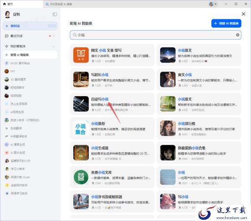Screen dimensions: 251x221
Task: Open the 3D 壁纸精灵 agent
Action: tap(30, 79)
